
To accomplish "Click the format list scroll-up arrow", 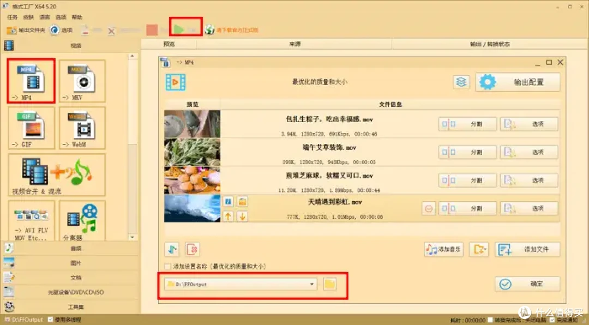I will tap(132, 56).
